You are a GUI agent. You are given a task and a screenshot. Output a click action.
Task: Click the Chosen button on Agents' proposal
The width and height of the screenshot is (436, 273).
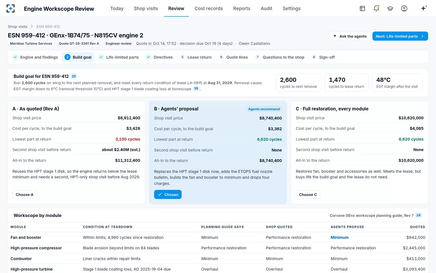coord(168,194)
